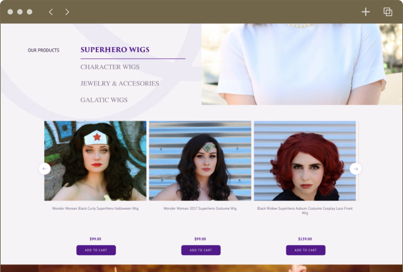This screenshot has height=272, width=403.
Task: Click the browser back arrow
Action: [51, 12]
